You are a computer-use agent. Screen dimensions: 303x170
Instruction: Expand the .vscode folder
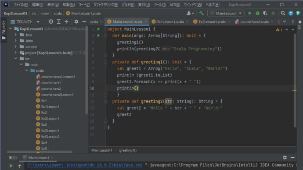16,47
